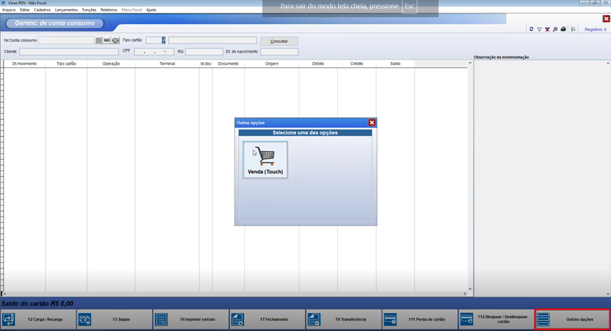Open the Menu Fiscal menu
611x331 pixels.
(132, 10)
